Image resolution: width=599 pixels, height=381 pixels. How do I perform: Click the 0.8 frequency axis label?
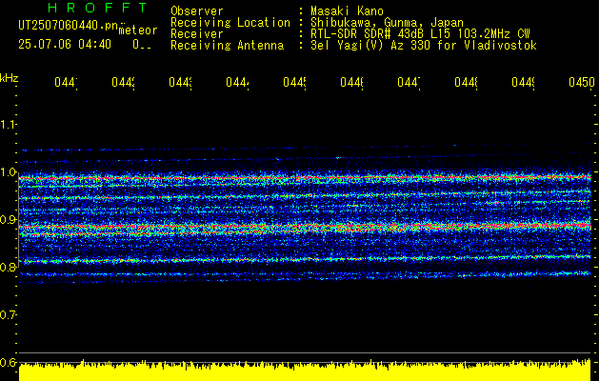click(8, 267)
